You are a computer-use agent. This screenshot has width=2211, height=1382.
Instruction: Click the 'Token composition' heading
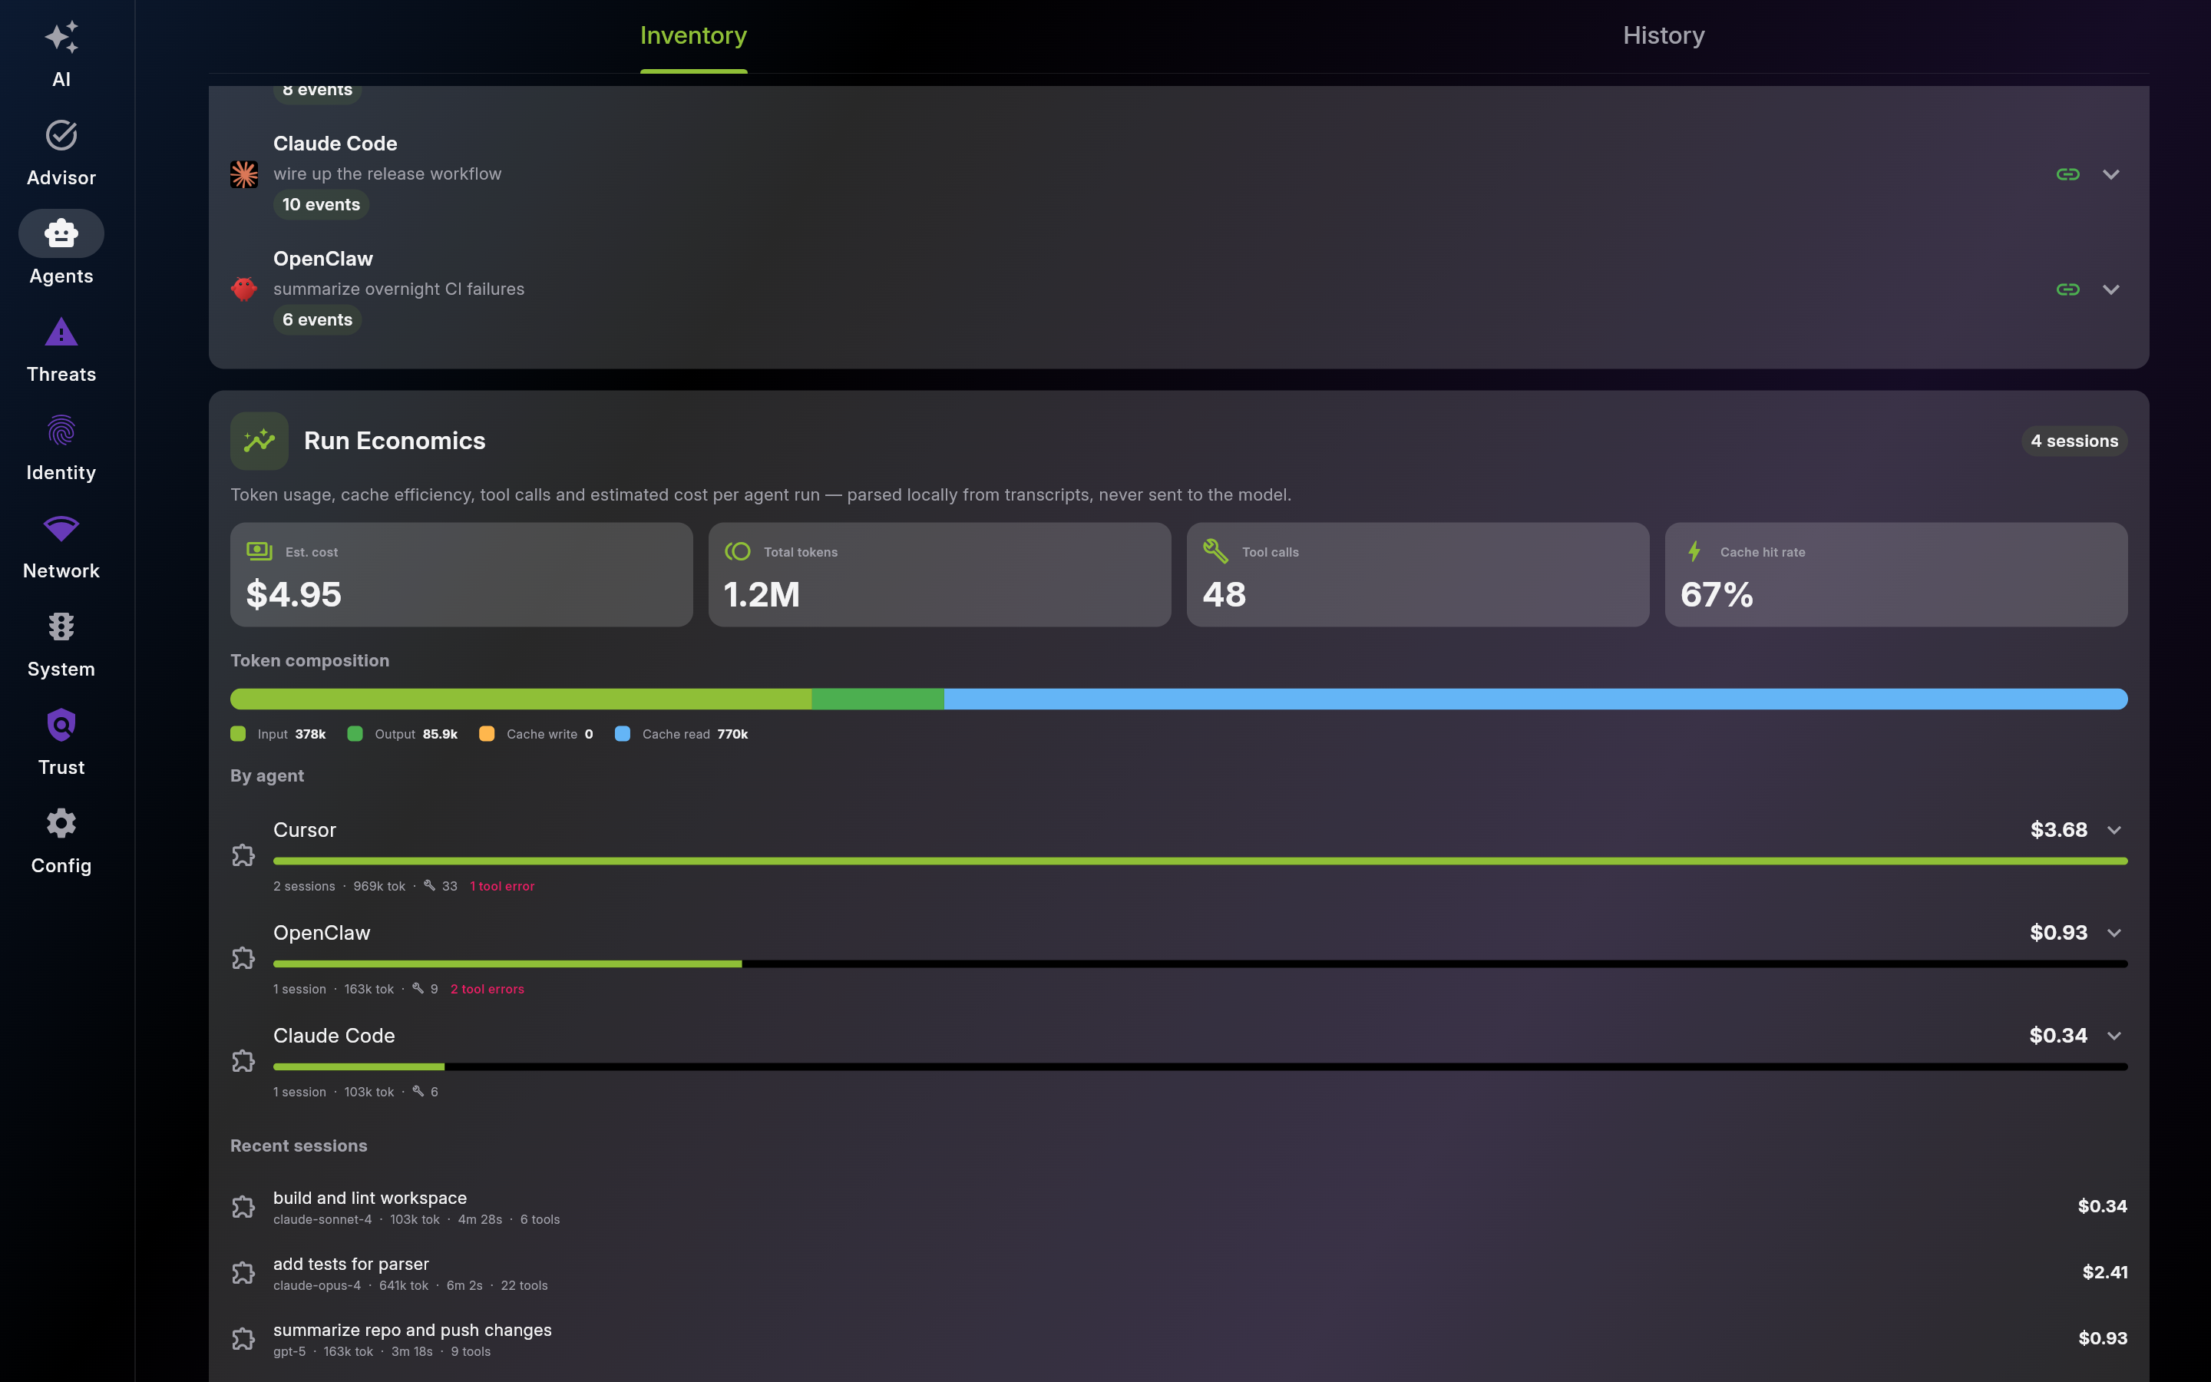(x=309, y=660)
